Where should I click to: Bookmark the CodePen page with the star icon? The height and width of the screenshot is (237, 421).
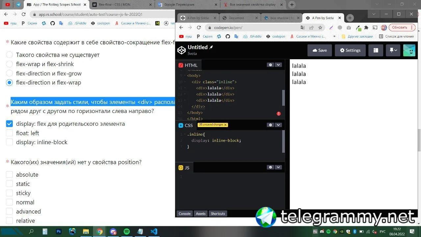[x=320, y=28]
